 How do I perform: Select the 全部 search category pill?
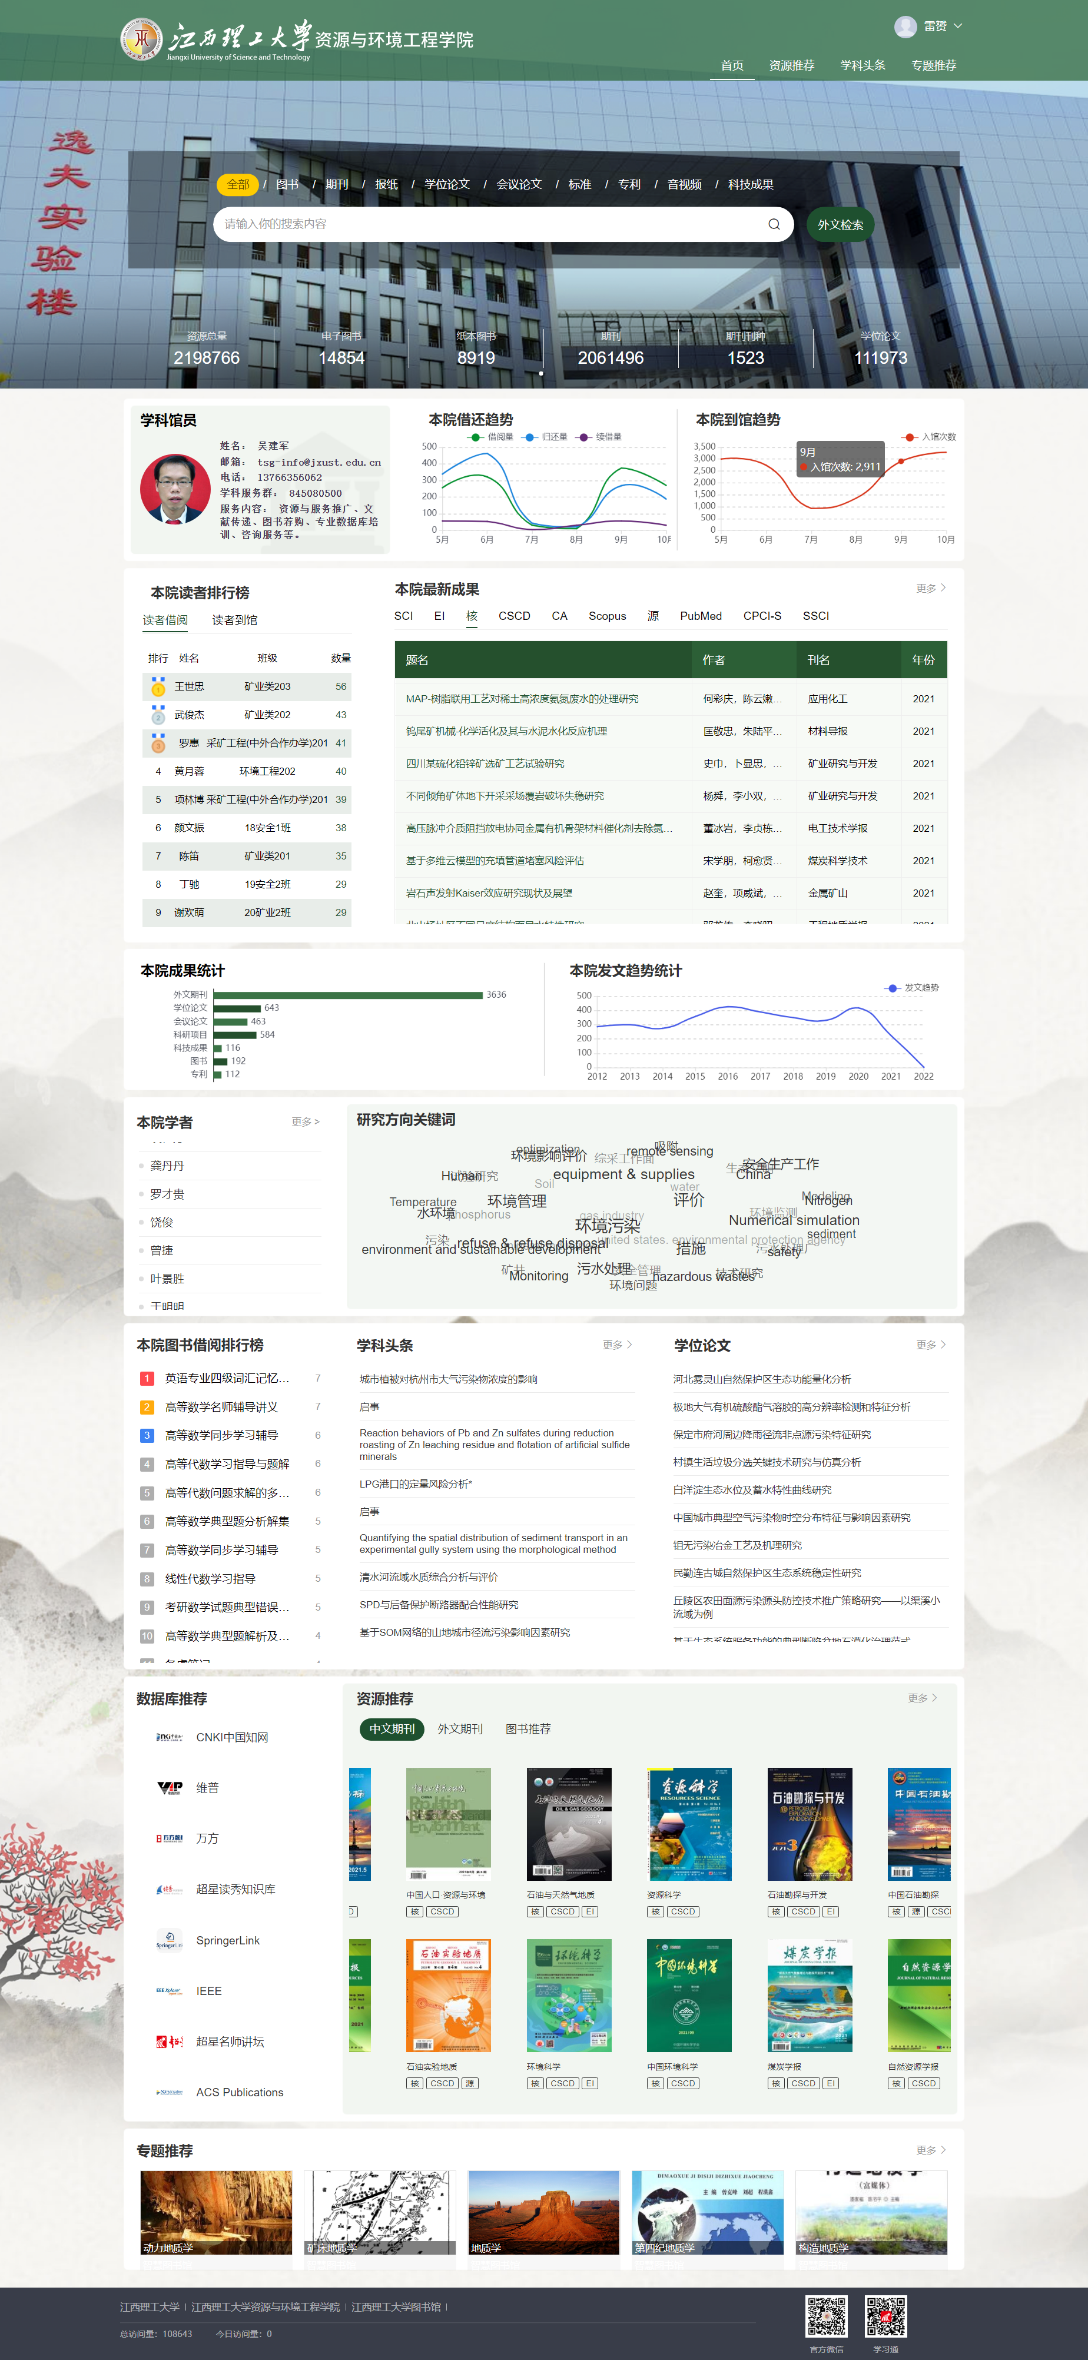coord(238,184)
